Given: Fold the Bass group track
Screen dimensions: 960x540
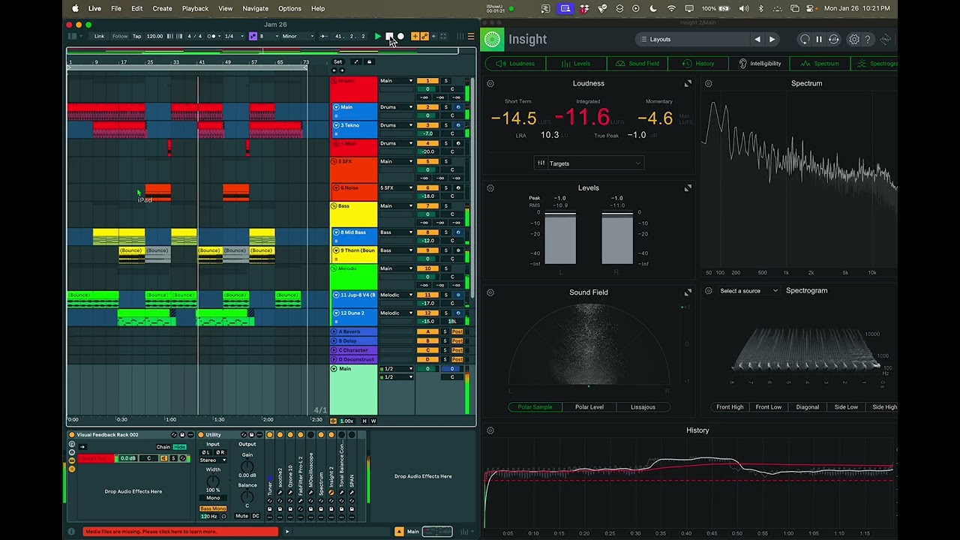Looking at the screenshot, I should (334, 205).
